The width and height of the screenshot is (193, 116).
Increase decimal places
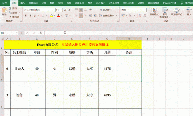(x=140, y=15)
